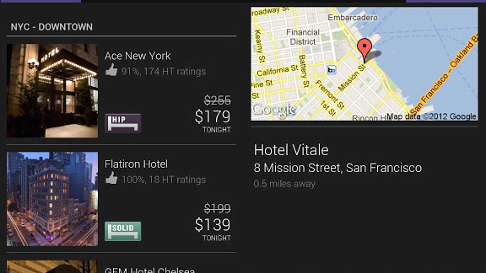Screen dimensions: 486x273
Task: View the Flatiron Hotel photo thumbnail
Action: (52, 198)
